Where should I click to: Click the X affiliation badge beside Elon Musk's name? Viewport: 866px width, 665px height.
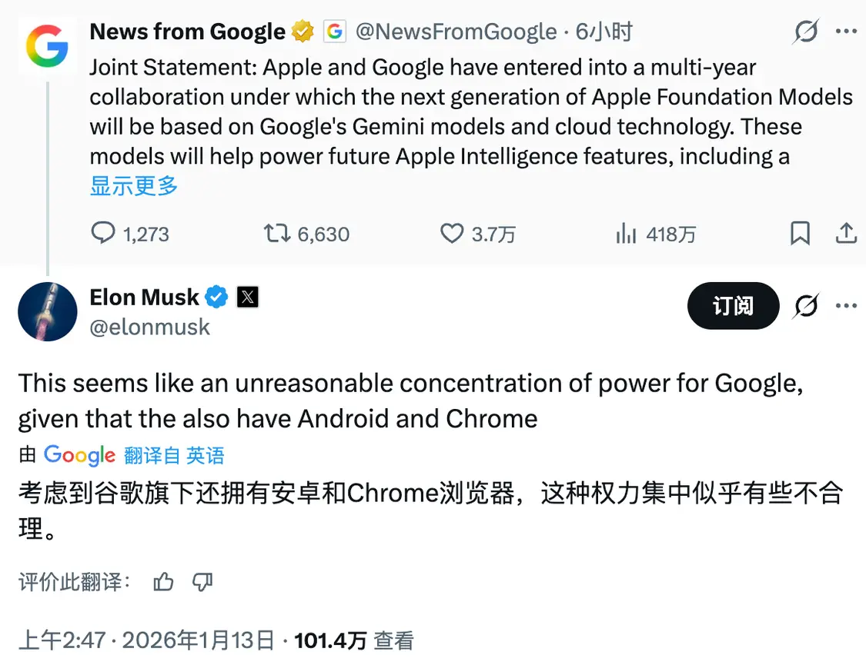pyautogui.click(x=246, y=297)
